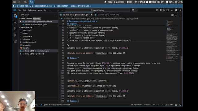The image size is (198, 111).
Task: Toggle the bottom panel
Action: pyautogui.click(x=164, y=10)
